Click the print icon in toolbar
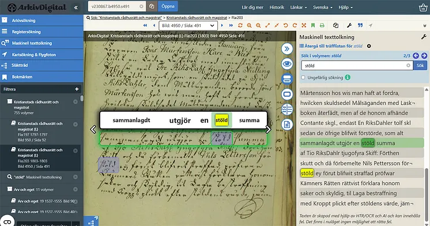Image resolution: width=430 pixels, height=226 pixels. [x=322, y=25]
